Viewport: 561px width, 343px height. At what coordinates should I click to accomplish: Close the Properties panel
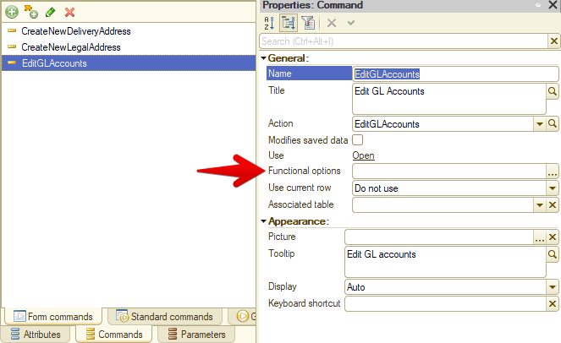(x=553, y=5)
